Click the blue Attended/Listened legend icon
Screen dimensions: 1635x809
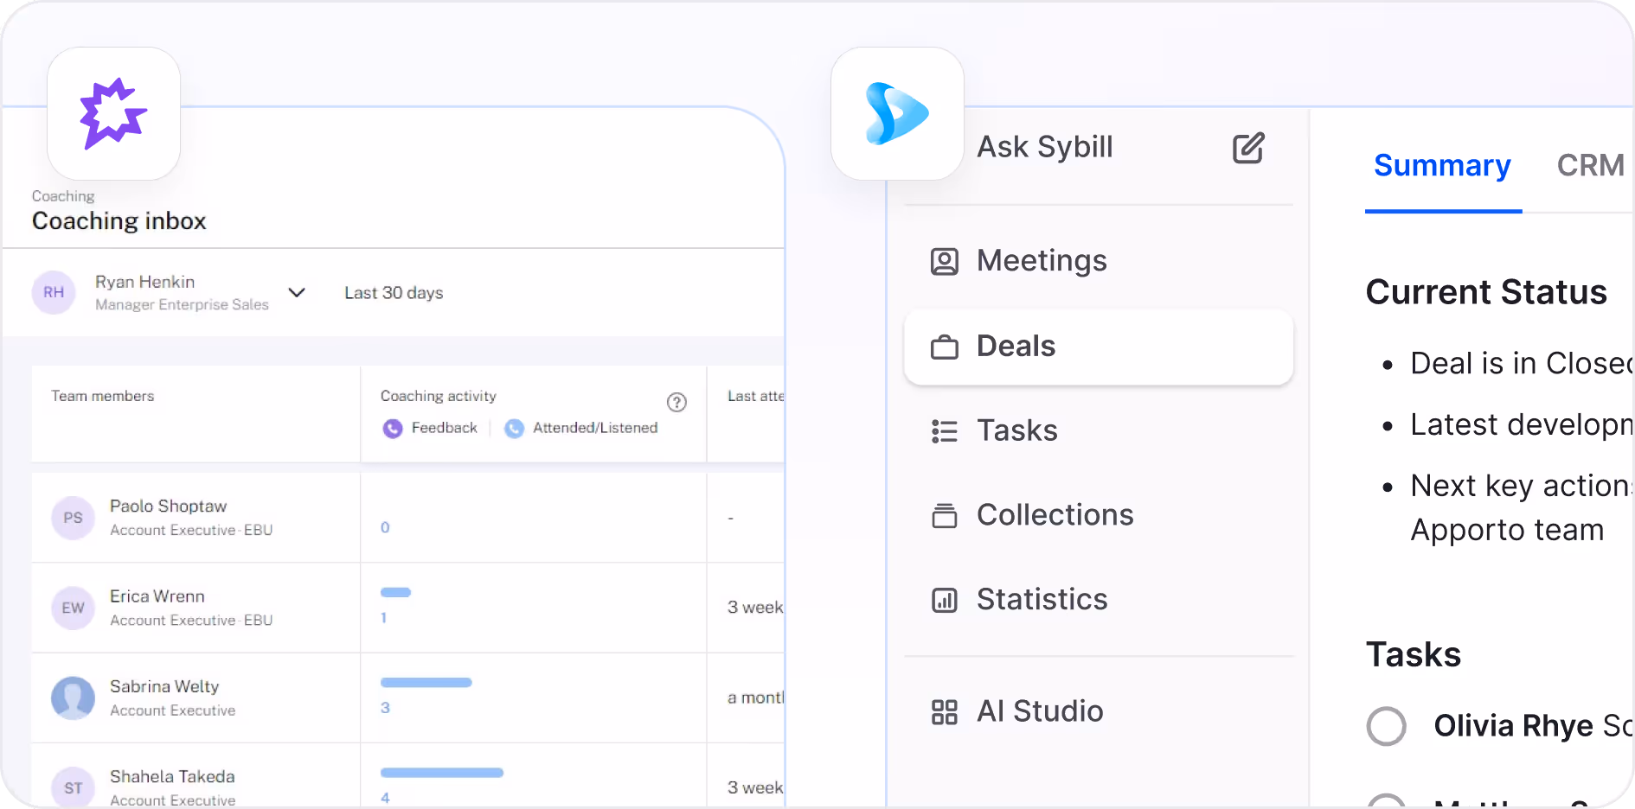[514, 428]
